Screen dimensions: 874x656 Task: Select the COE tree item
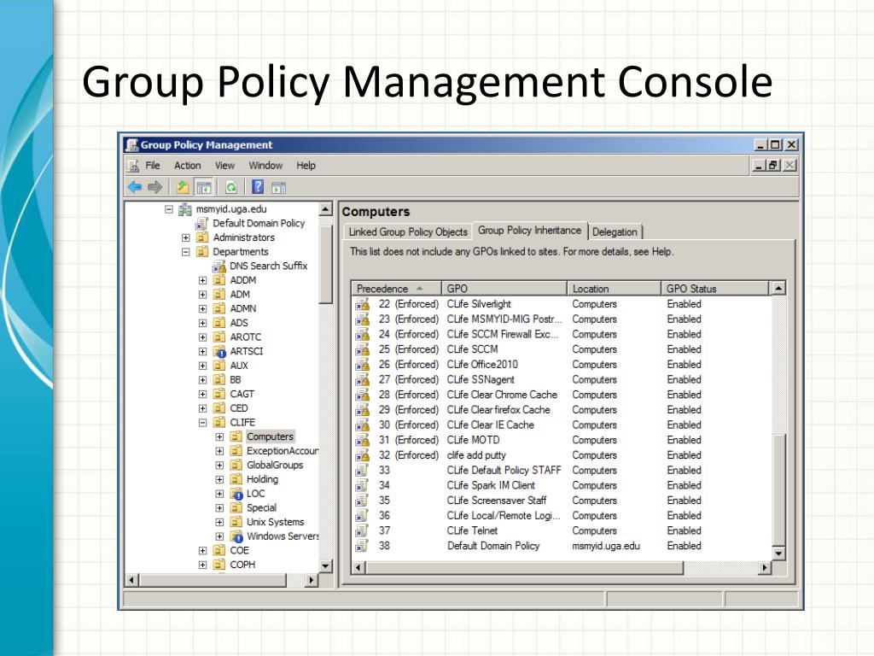coord(239,551)
